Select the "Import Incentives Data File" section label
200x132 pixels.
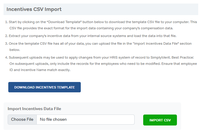tap(34, 109)
